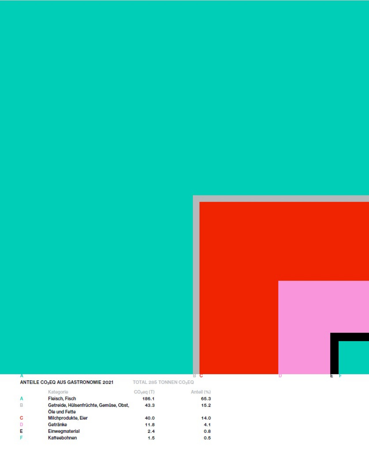This screenshot has height=450, width=369.
Task: Click the 'Kategorie' column header
Action: (58, 392)
